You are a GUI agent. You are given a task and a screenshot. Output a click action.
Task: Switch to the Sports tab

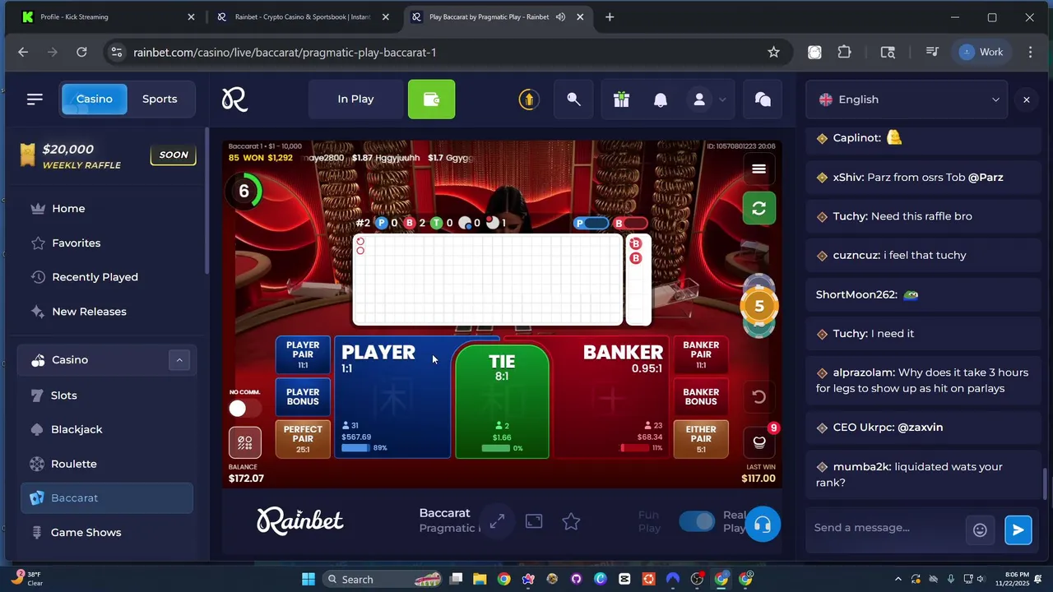pyautogui.click(x=160, y=99)
